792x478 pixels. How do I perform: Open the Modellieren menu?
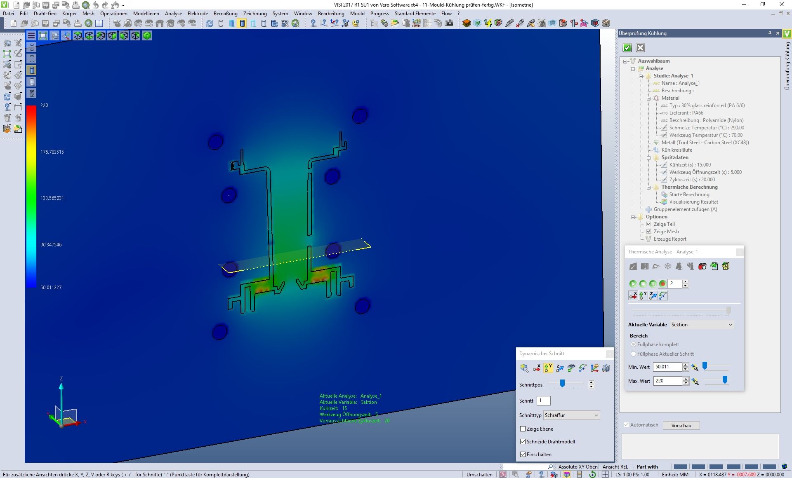(146, 14)
